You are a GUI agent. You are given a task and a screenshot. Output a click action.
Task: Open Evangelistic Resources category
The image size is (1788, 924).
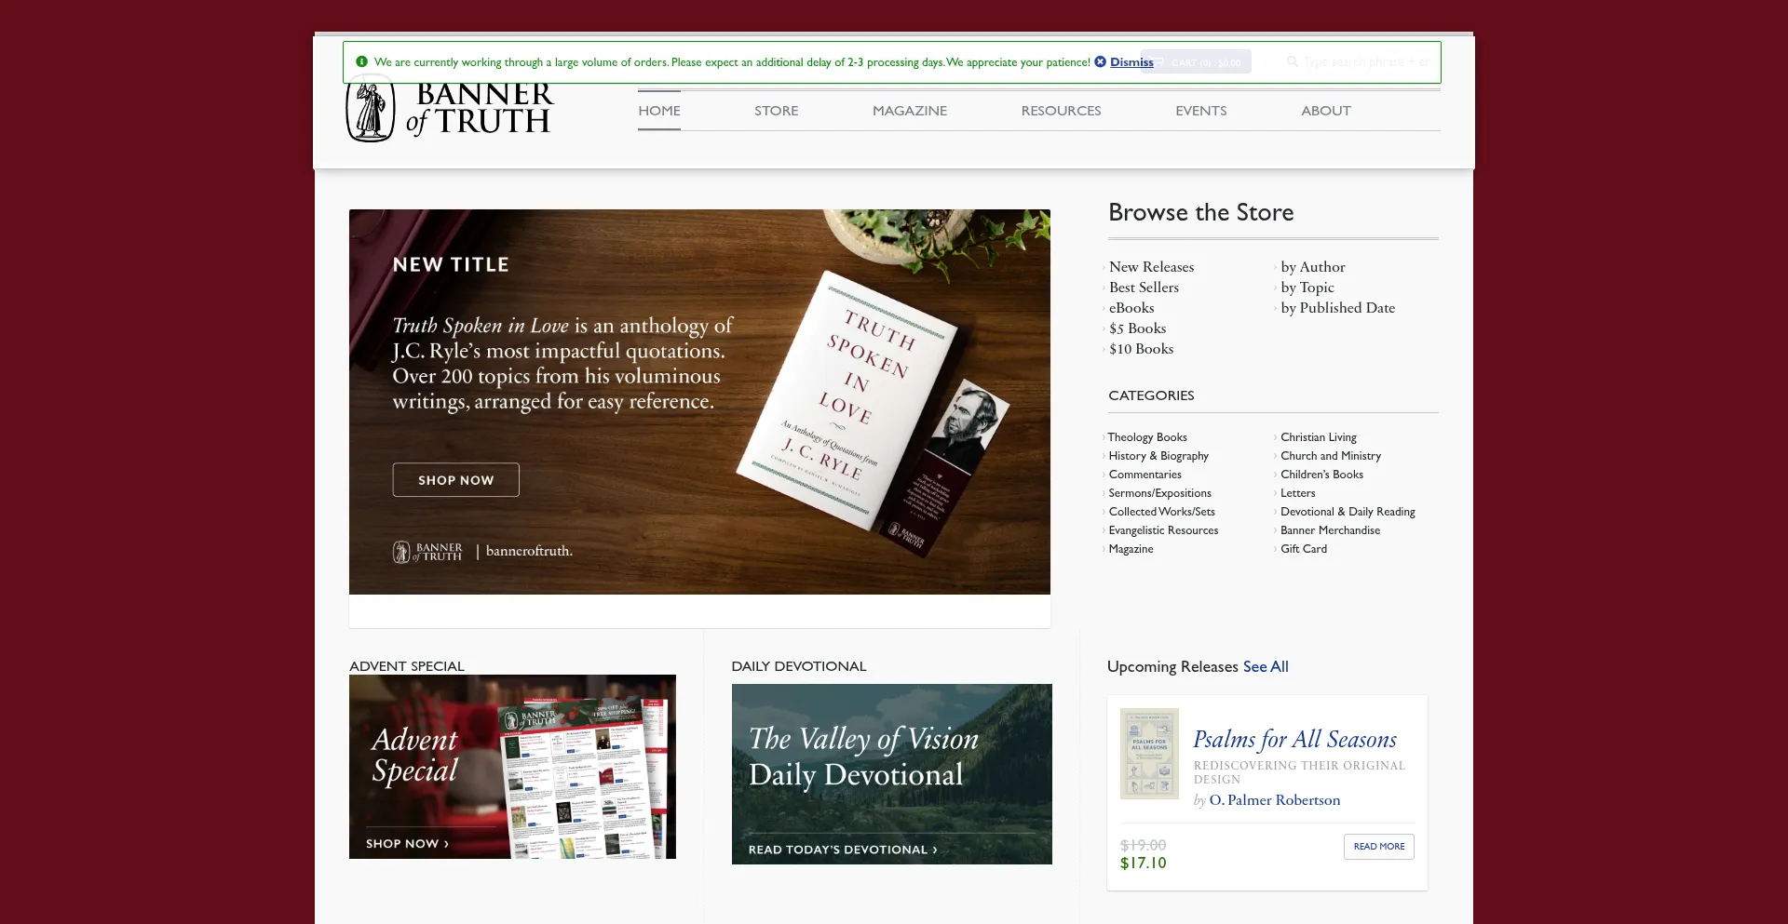pyautogui.click(x=1163, y=530)
